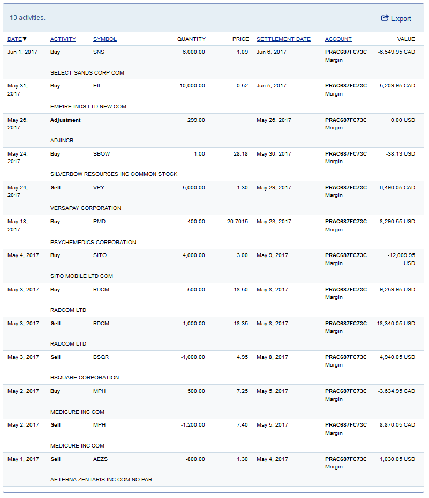Click the Date sort arrow
This screenshot has height=498, width=429.
click(x=25, y=39)
